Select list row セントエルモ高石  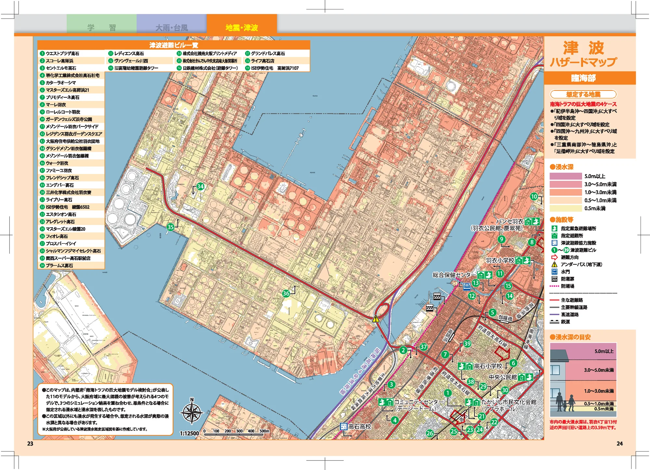[71, 68]
